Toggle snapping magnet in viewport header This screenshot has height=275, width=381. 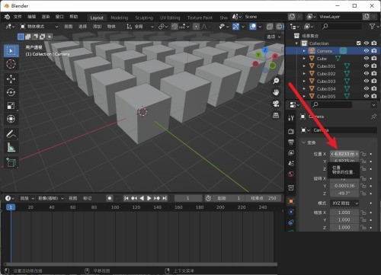pos(174,27)
